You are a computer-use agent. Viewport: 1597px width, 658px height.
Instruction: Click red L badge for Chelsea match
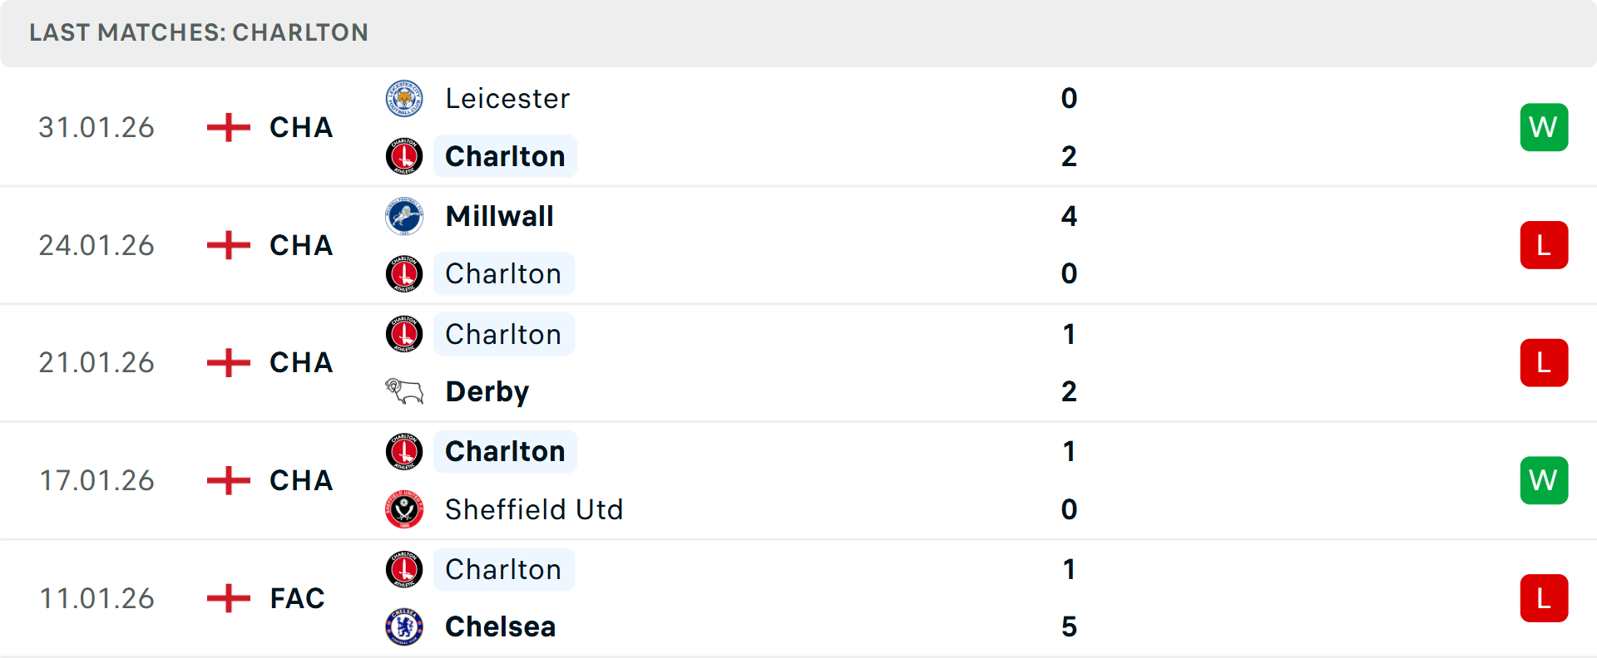[1544, 598]
